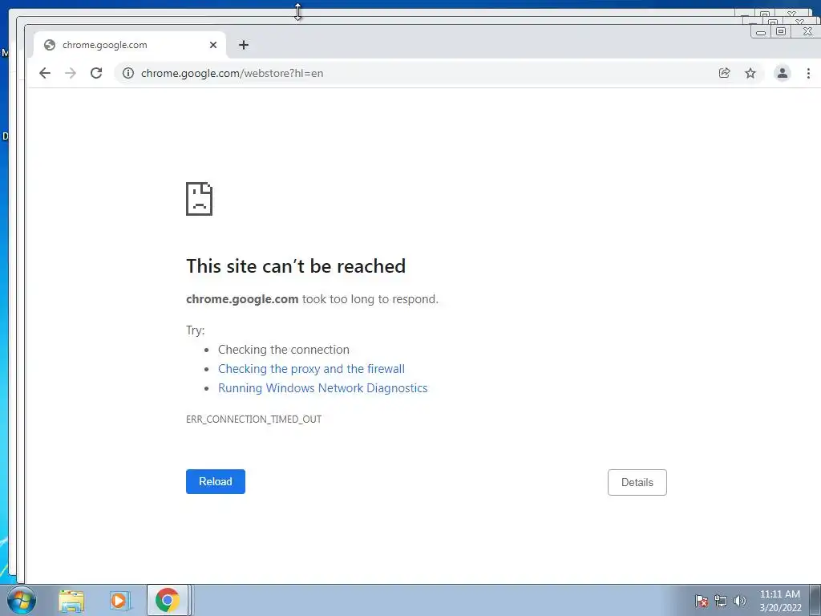821x616 pixels.
Task: Open the Windows Start menu
Action: [22, 600]
